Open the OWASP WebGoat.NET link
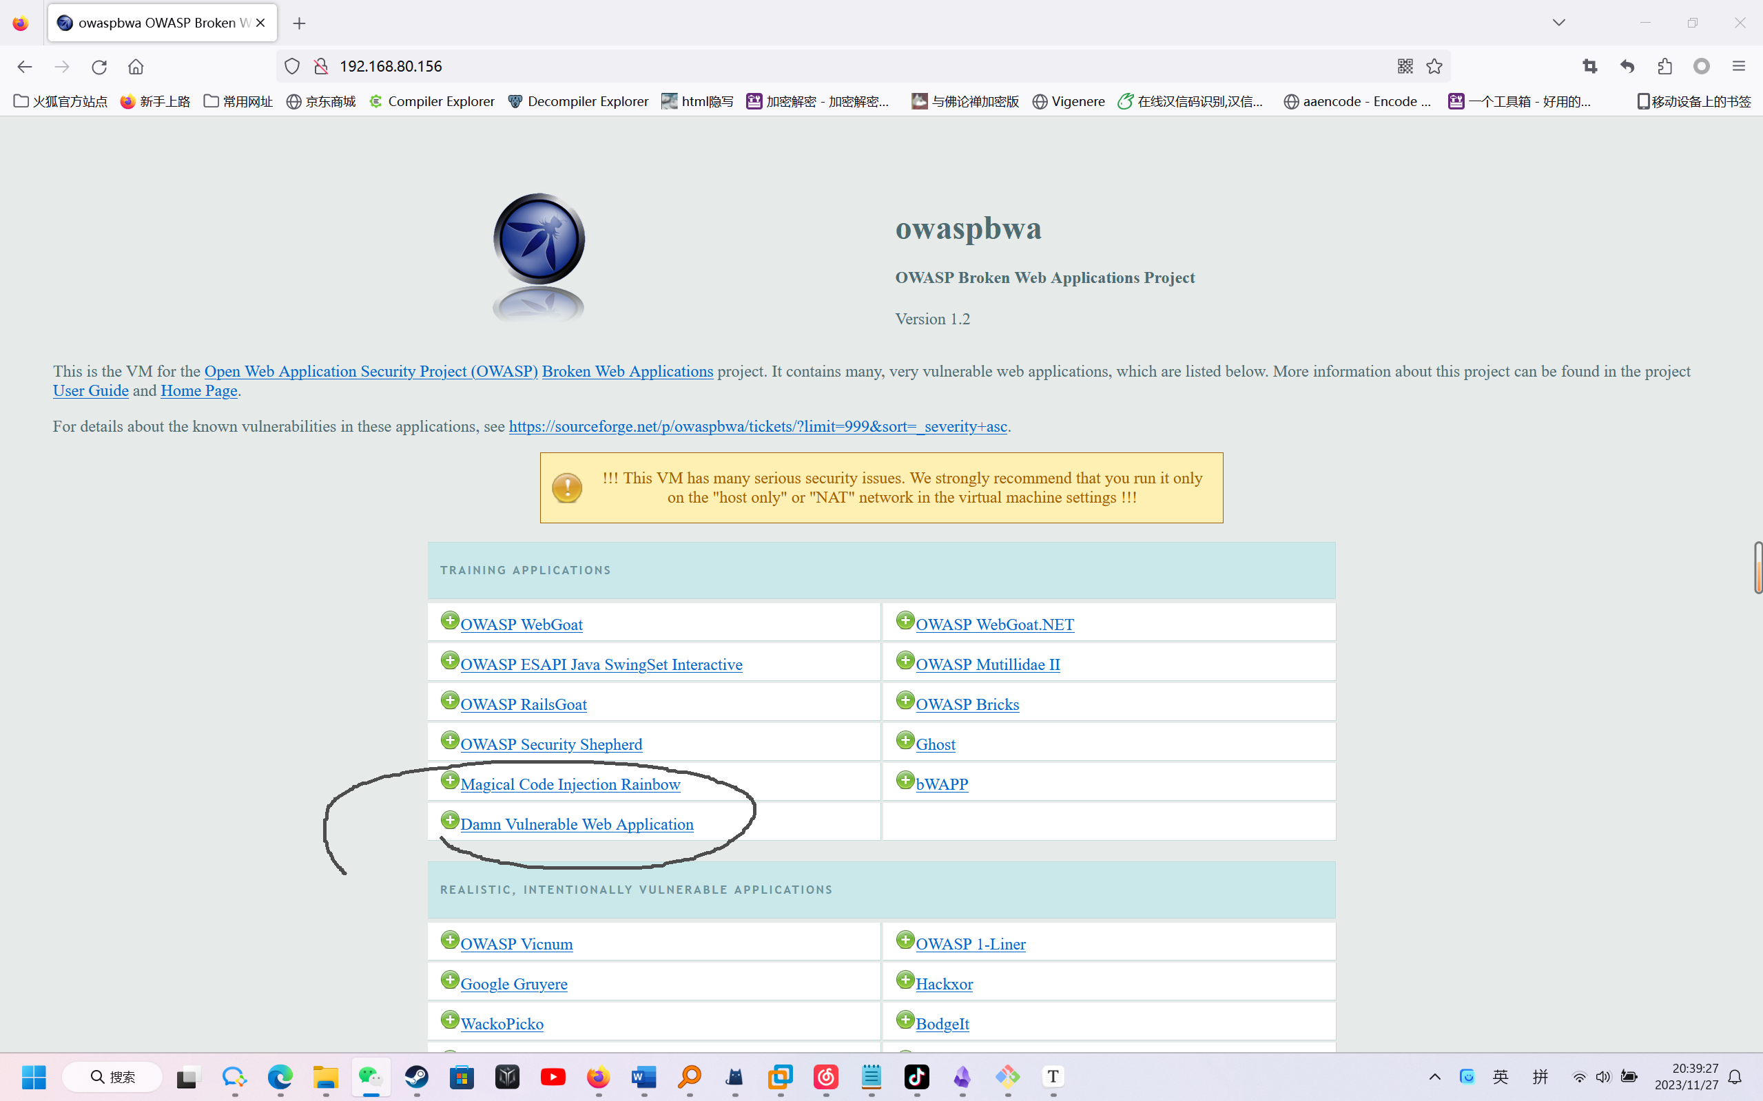This screenshot has width=1763, height=1101. 994,625
